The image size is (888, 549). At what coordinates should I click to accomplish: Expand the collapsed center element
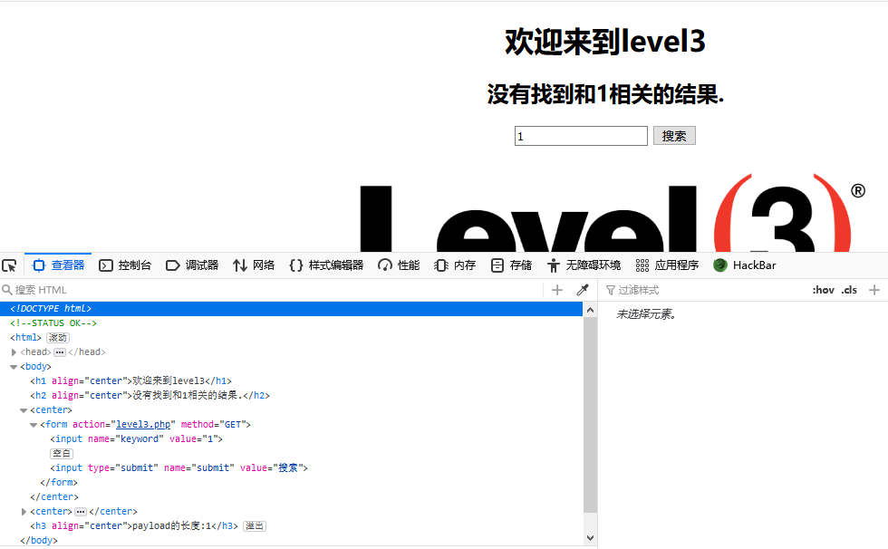[24, 512]
